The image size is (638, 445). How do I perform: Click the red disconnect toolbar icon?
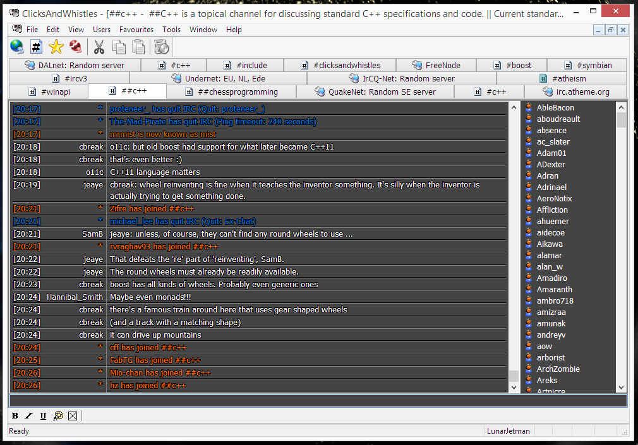click(x=76, y=47)
